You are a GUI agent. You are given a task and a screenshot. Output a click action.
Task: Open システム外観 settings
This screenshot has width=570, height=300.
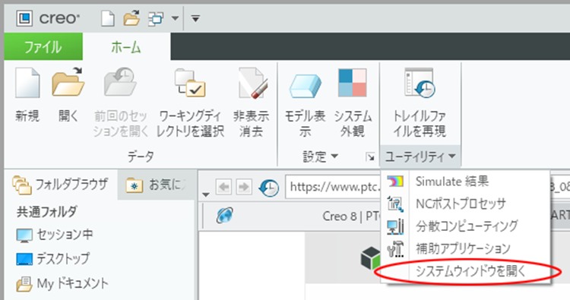pyautogui.click(x=353, y=103)
